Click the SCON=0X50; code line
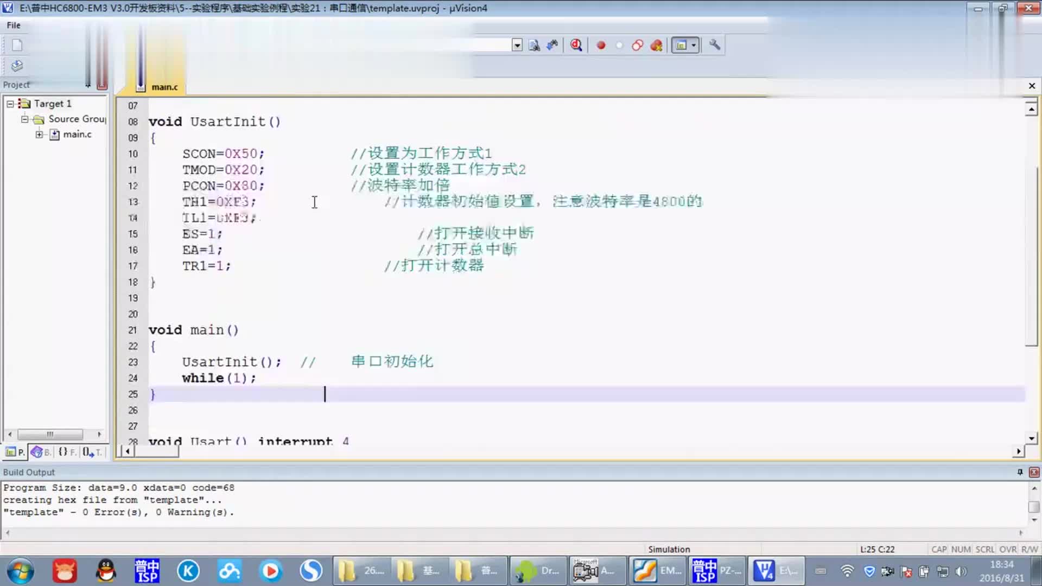Viewport: 1042px width, 586px height. pyautogui.click(x=223, y=154)
